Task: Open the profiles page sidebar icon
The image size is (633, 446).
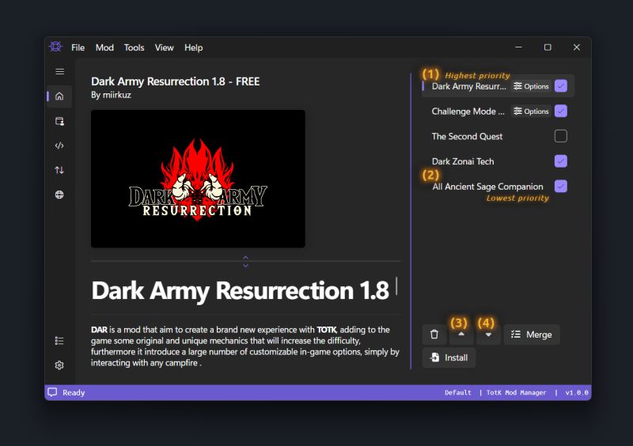Action: click(59, 121)
